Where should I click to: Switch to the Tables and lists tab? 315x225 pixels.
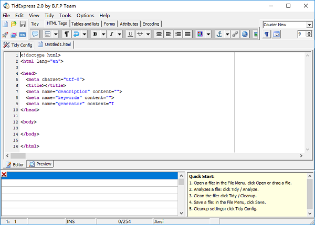(85, 24)
